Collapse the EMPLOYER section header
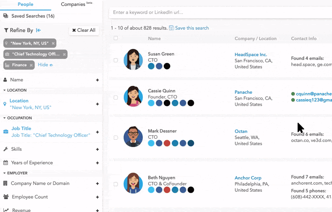The width and height of the screenshot is (332, 212). [15, 173]
